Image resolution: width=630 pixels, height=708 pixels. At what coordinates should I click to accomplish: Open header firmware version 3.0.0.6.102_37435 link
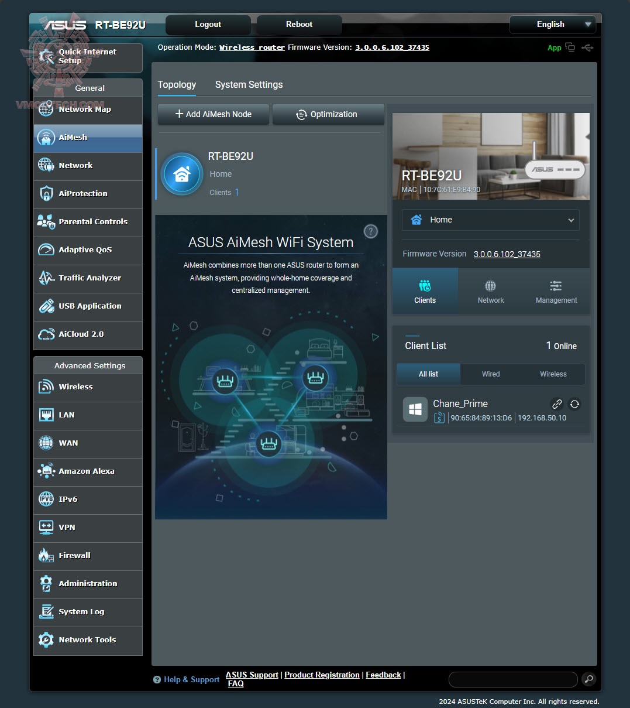pyautogui.click(x=393, y=47)
